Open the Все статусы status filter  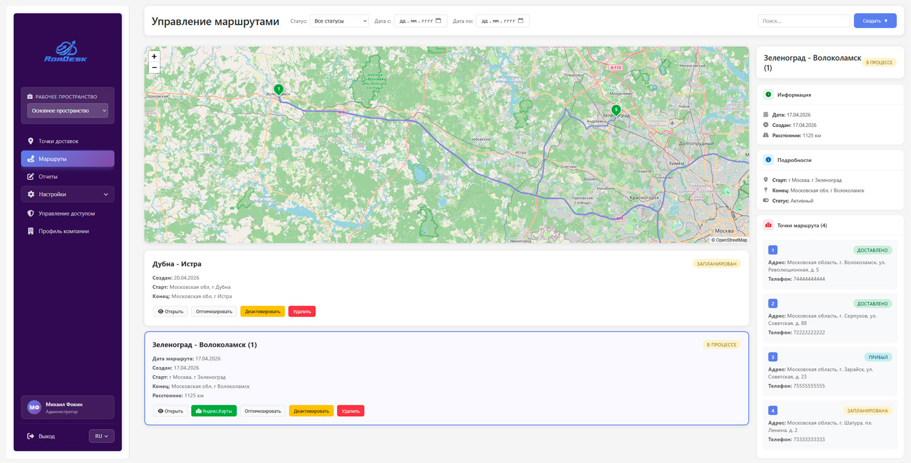tap(339, 21)
